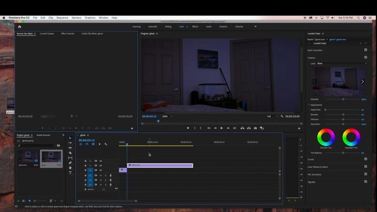Toggle Color Wheels & Match checkbox

tap(365, 167)
